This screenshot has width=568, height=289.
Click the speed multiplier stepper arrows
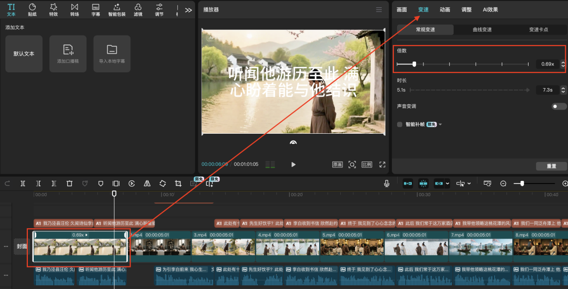563,64
